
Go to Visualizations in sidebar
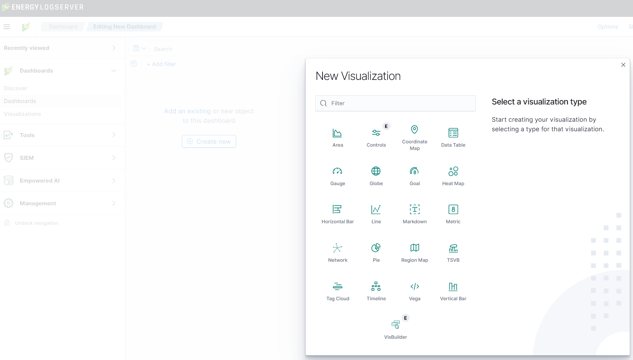[22, 114]
